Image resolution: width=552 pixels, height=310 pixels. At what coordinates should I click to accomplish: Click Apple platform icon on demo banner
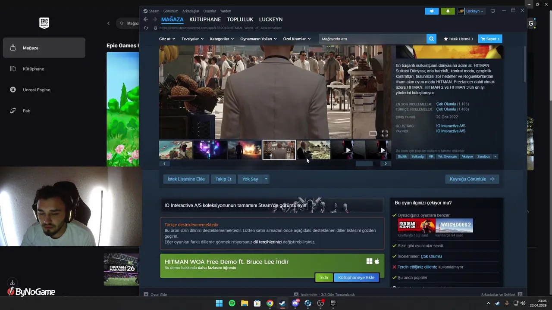point(377,261)
